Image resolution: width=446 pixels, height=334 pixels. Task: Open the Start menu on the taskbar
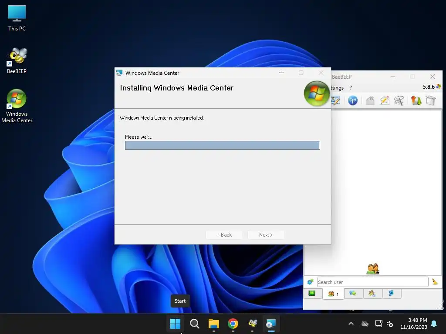[175, 324]
